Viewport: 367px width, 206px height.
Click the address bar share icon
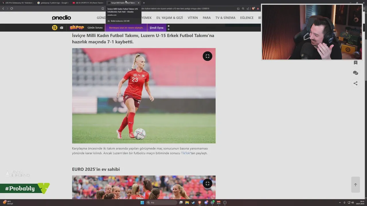[248, 9]
